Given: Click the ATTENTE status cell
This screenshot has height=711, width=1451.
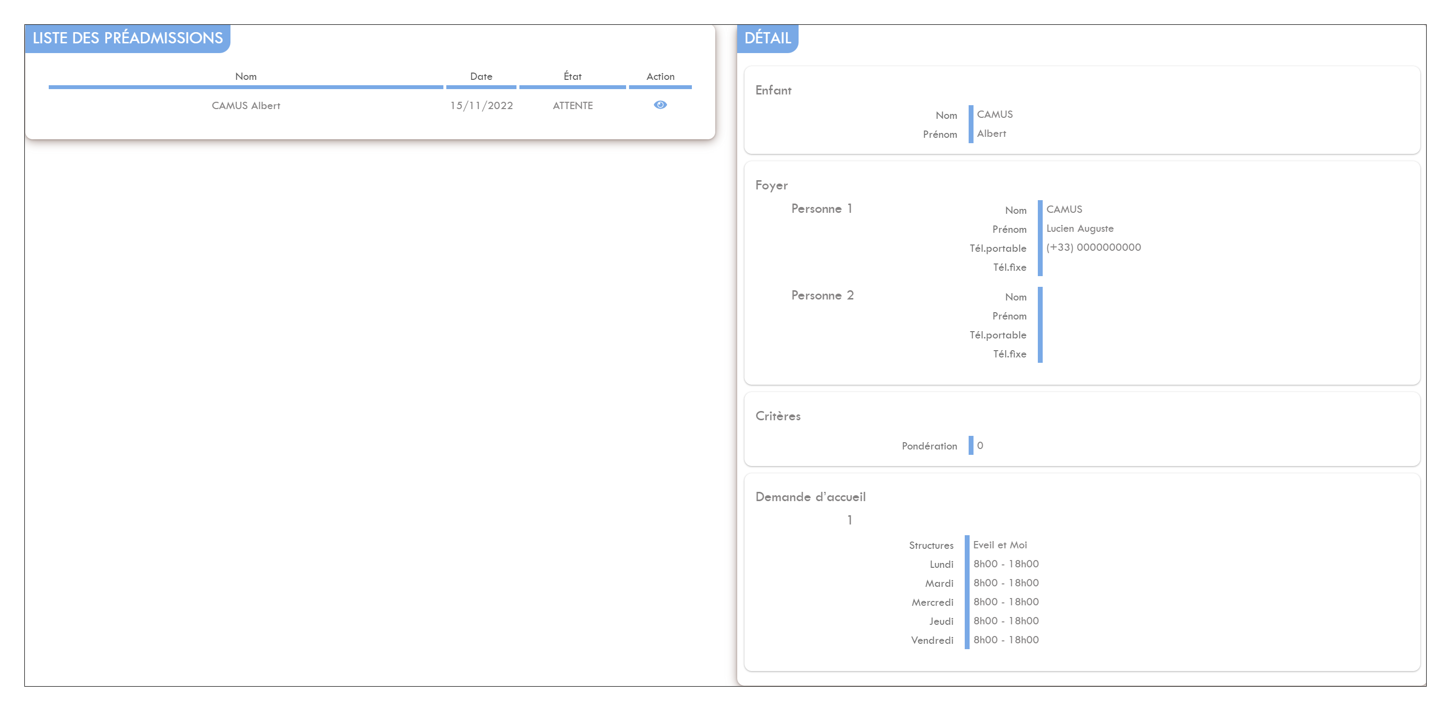Looking at the screenshot, I should [x=573, y=105].
